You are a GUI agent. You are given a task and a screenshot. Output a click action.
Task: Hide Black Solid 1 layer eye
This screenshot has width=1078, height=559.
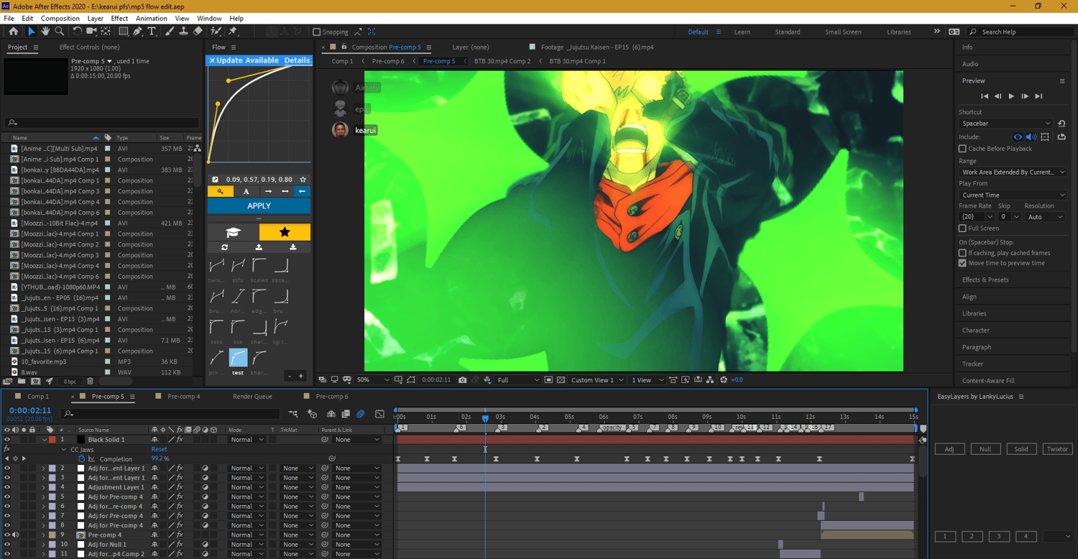(7, 440)
